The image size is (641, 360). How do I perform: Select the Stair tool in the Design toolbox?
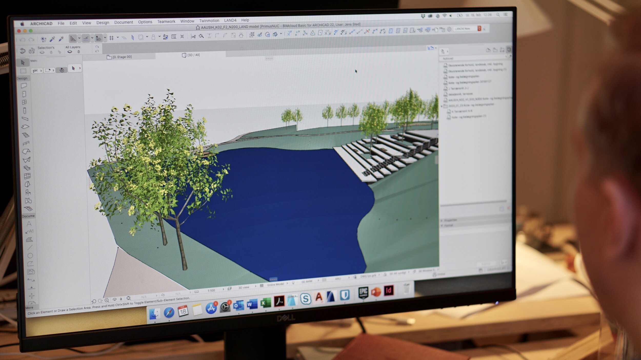(26, 135)
